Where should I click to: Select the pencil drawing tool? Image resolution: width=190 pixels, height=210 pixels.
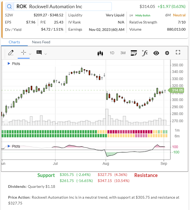[11, 53]
